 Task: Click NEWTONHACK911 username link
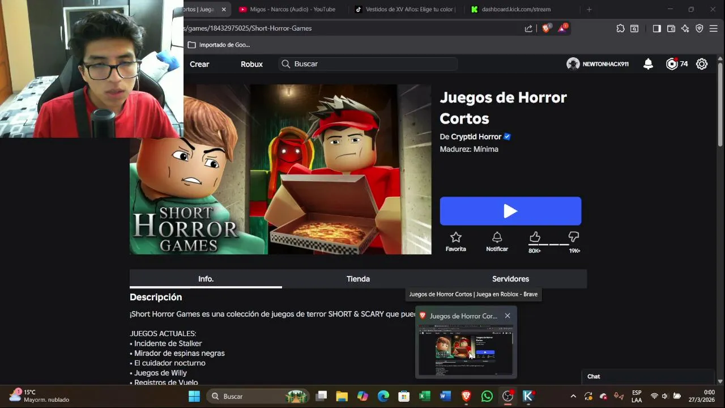click(605, 64)
